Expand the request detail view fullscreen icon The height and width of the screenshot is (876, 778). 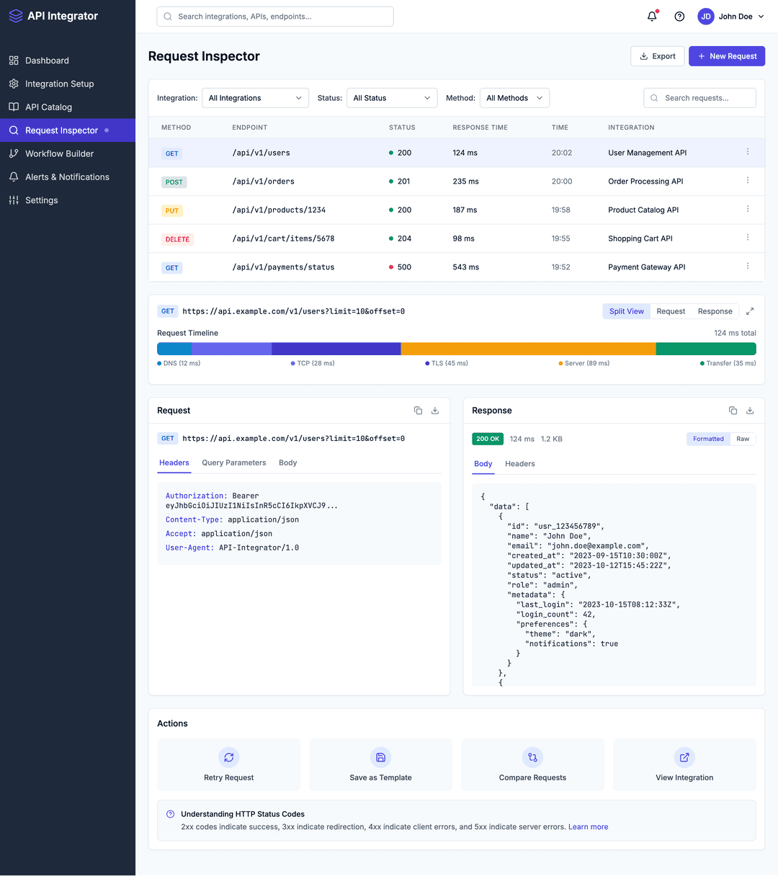pyautogui.click(x=749, y=310)
